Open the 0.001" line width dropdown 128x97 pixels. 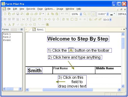(107, 14)
